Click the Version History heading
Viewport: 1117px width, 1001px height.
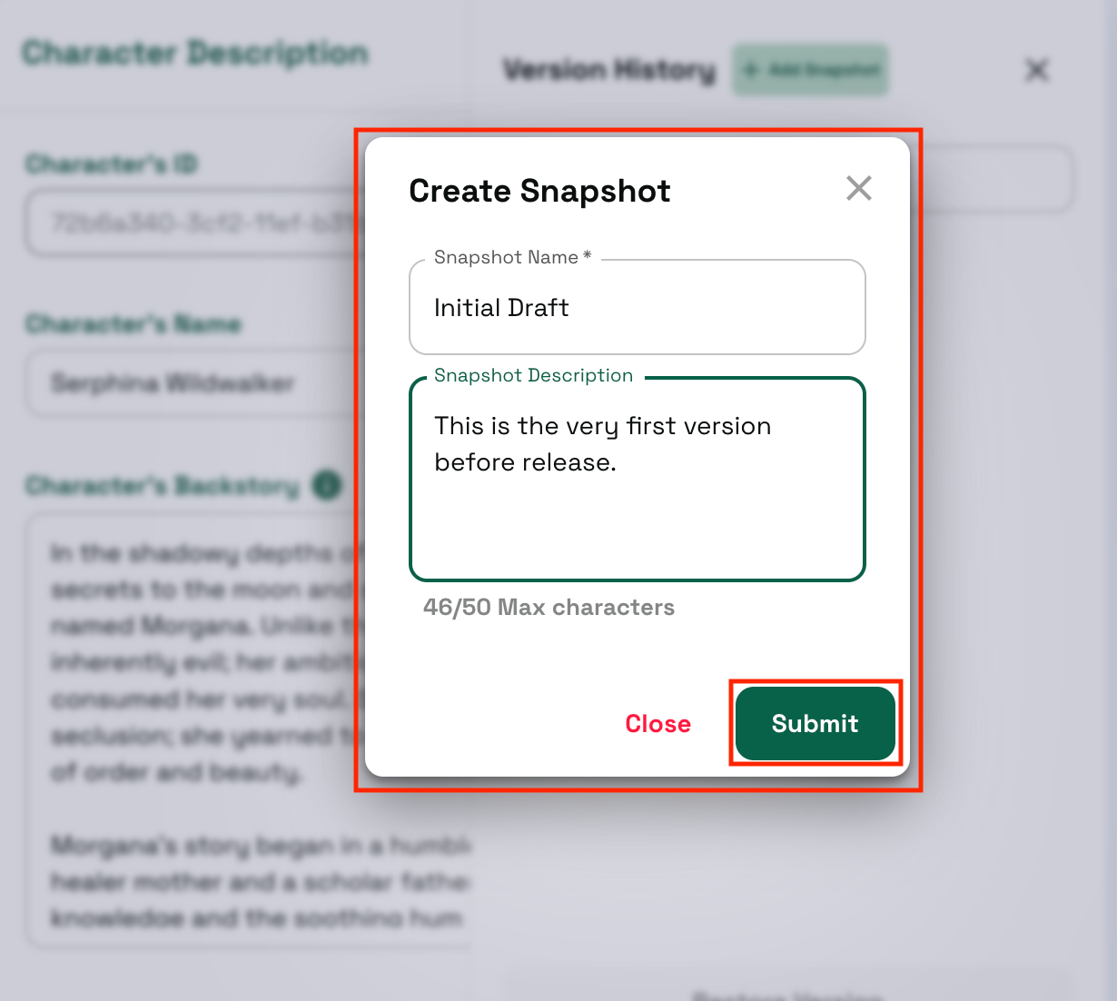tap(609, 70)
